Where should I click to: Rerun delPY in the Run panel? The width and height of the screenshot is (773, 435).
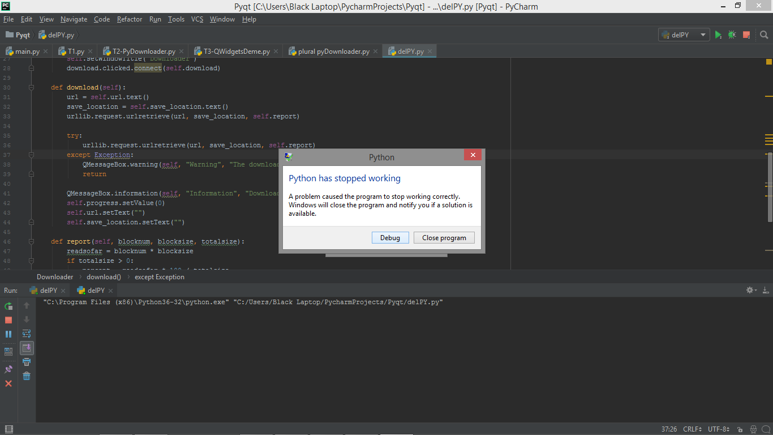(8, 306)
